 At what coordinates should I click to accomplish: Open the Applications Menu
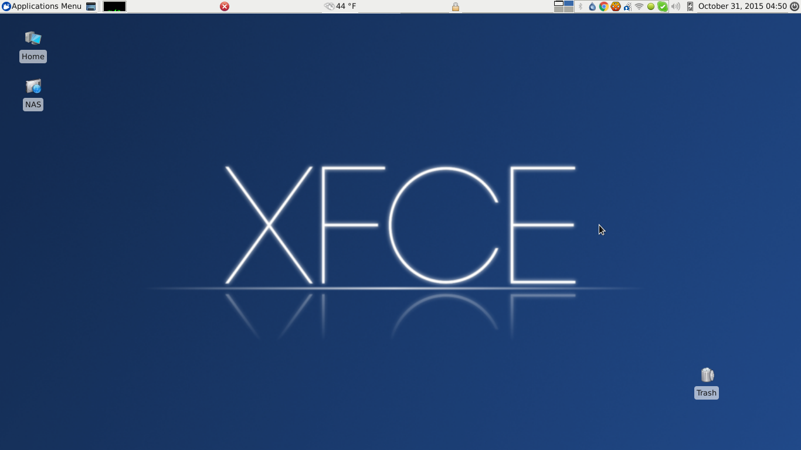42,6
